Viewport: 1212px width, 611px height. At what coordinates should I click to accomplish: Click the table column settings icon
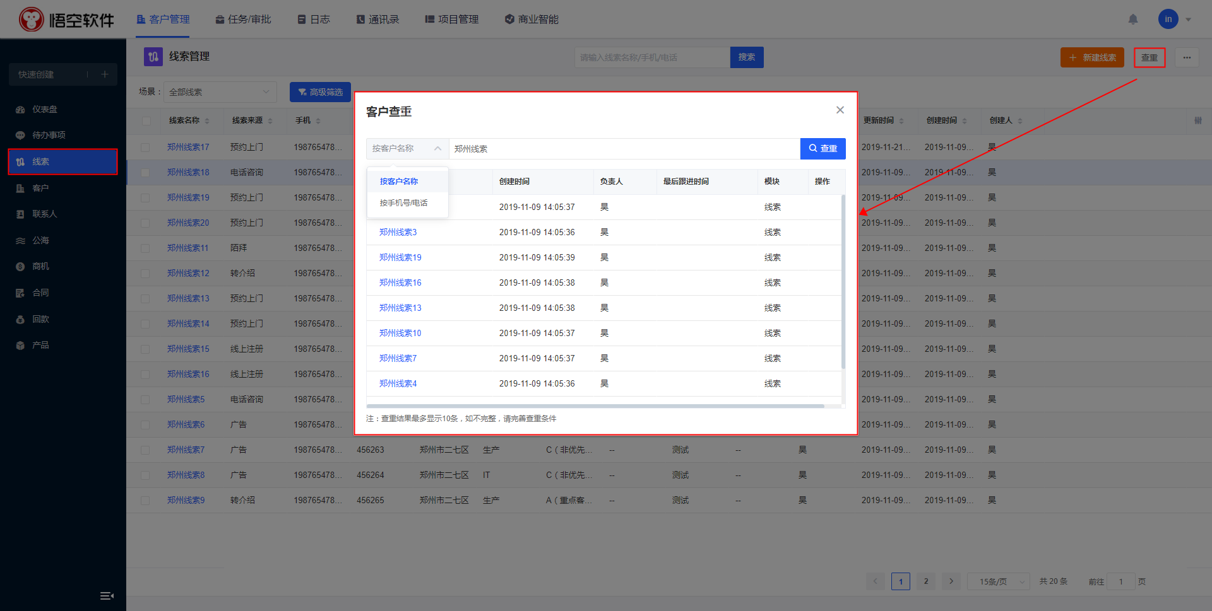[x=1197, y=120]
